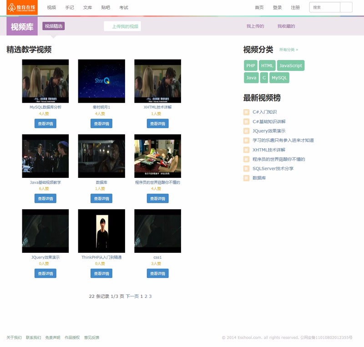Open the 程序员的世界菇酿你不懂的 thumbnail
Image resolution: width=364 pixels, height=347 pixels.
click(157, 156)
